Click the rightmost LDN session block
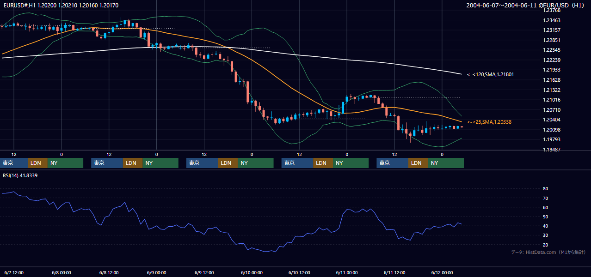 tap(418, 163)
